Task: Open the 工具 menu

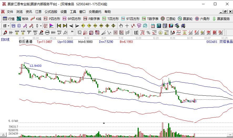Action: (73, 12)
